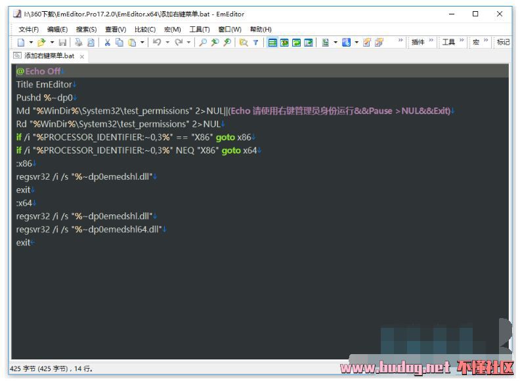Open the 文件(F) menu
Screen dimensions: 520x381
(x=28, y=30)
